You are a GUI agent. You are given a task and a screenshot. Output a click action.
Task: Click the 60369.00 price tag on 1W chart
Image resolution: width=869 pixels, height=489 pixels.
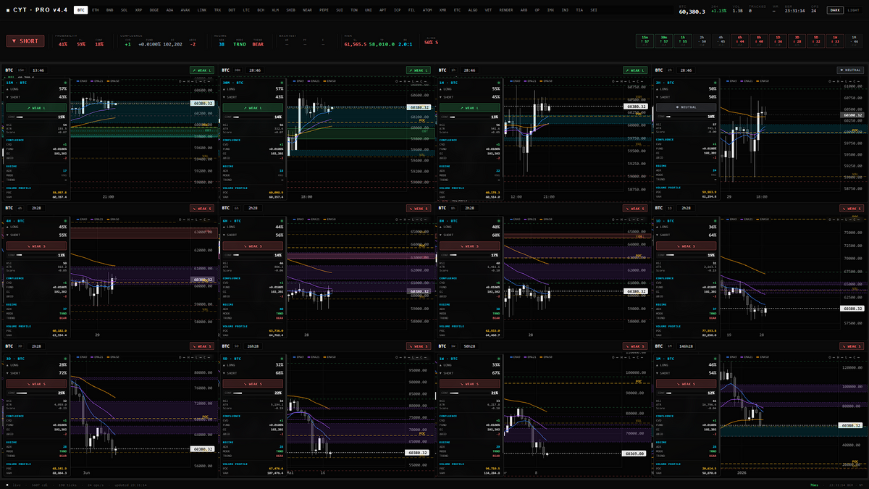[x=635, y=454]
